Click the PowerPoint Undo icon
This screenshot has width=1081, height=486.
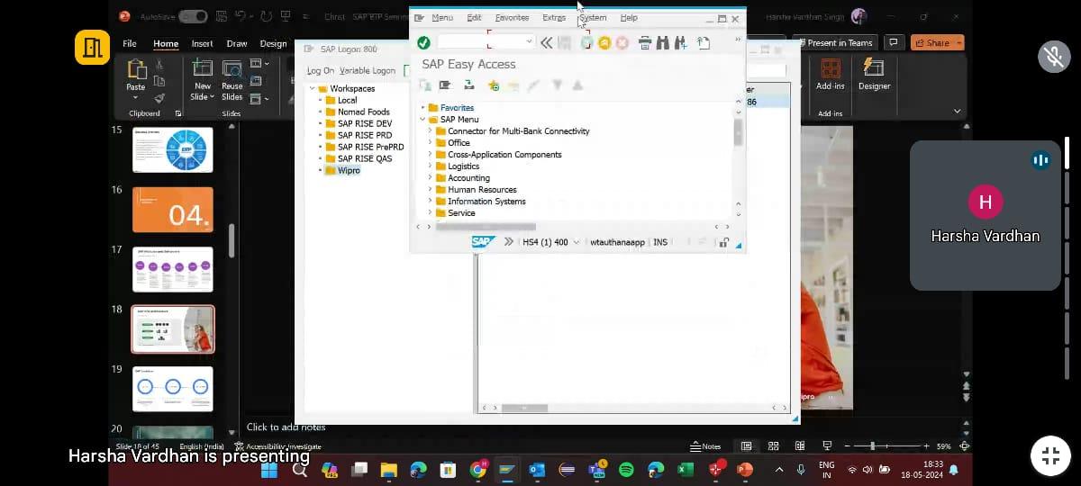pyautogui.click(x=241, y=16)
